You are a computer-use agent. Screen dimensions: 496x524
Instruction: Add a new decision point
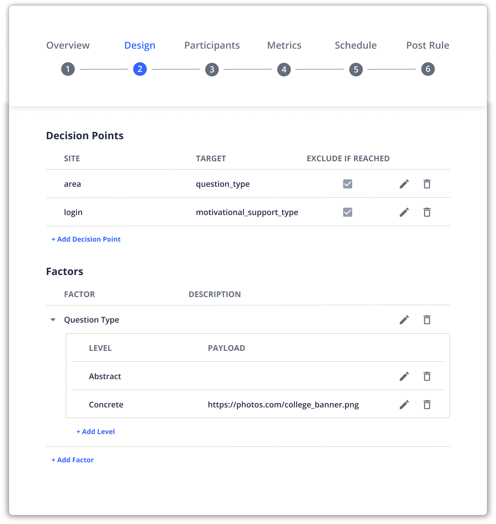[86, 239]
